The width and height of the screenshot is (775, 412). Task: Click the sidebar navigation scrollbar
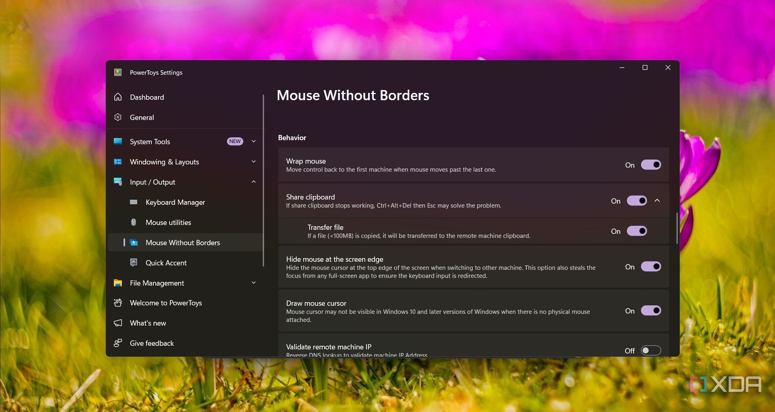click(x=263, y=180)
